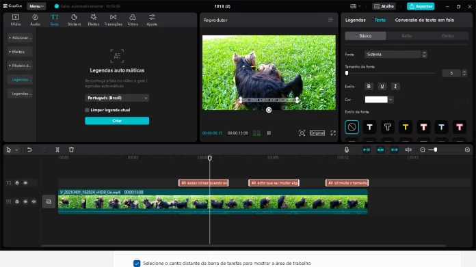Click the microphone voice-over icon
This screenshot has width=476, height=267.
point(346,150)
